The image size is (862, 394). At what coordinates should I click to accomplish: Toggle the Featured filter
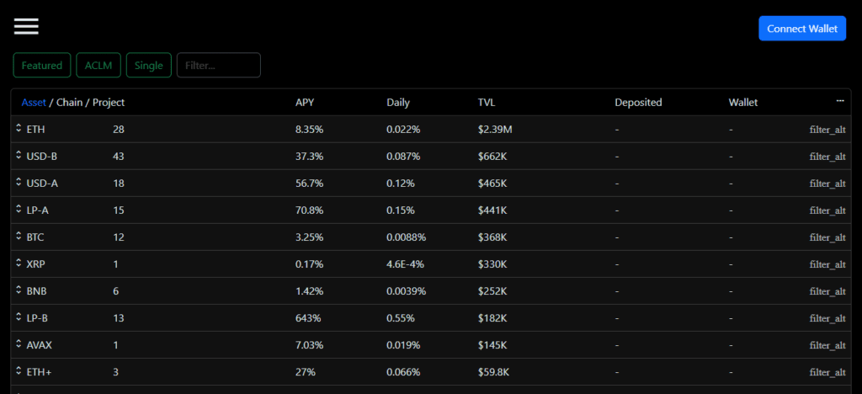[x=42, y=66]
